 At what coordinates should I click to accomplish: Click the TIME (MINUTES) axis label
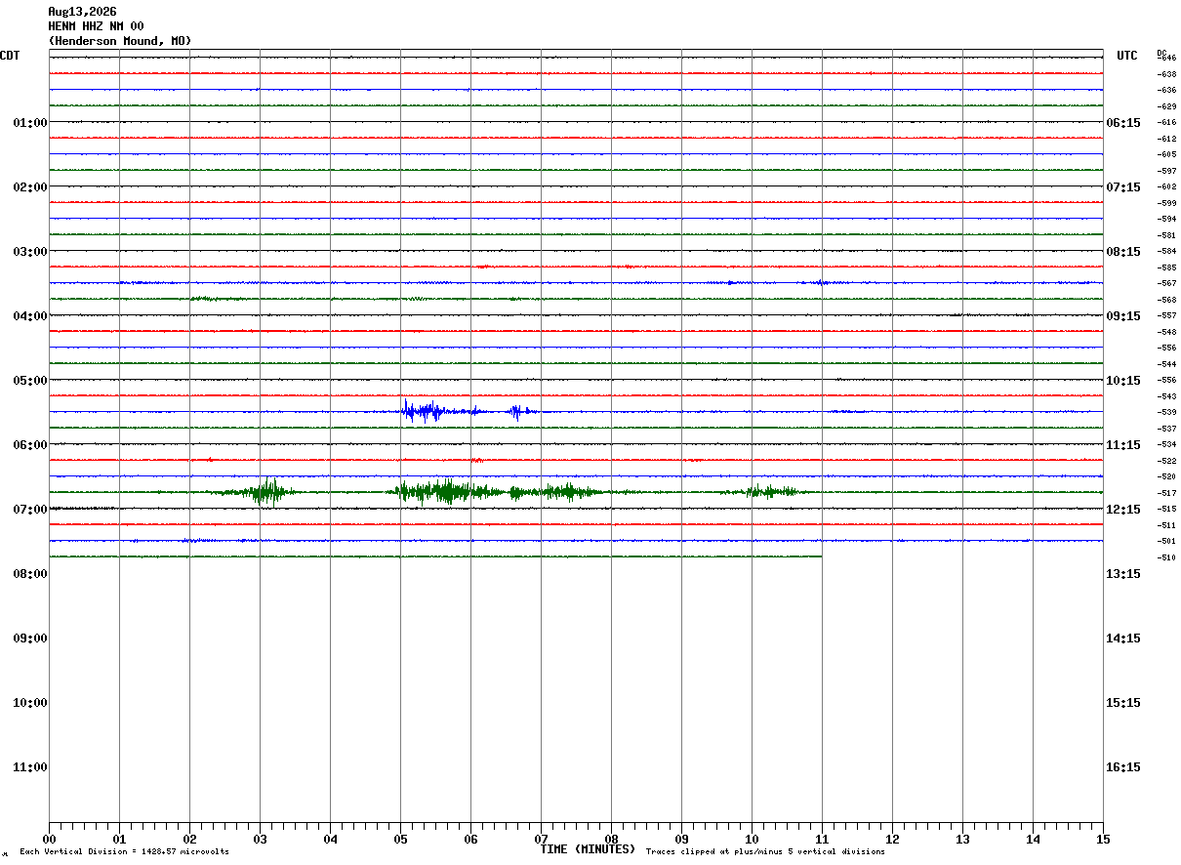[x=588, y=849]
